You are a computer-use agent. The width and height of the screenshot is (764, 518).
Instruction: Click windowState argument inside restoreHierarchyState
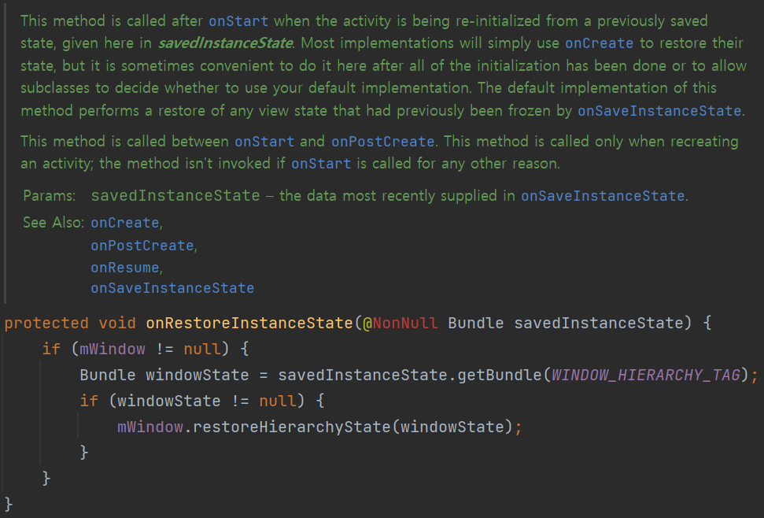click(452, 427)
